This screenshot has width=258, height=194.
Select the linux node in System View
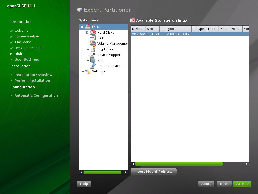(x=95, y=27)
